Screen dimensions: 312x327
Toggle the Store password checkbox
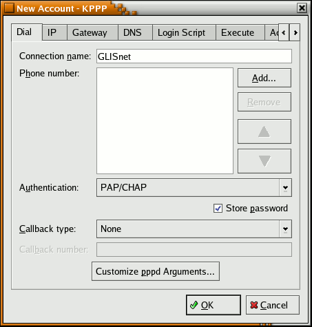pos(218,209)
